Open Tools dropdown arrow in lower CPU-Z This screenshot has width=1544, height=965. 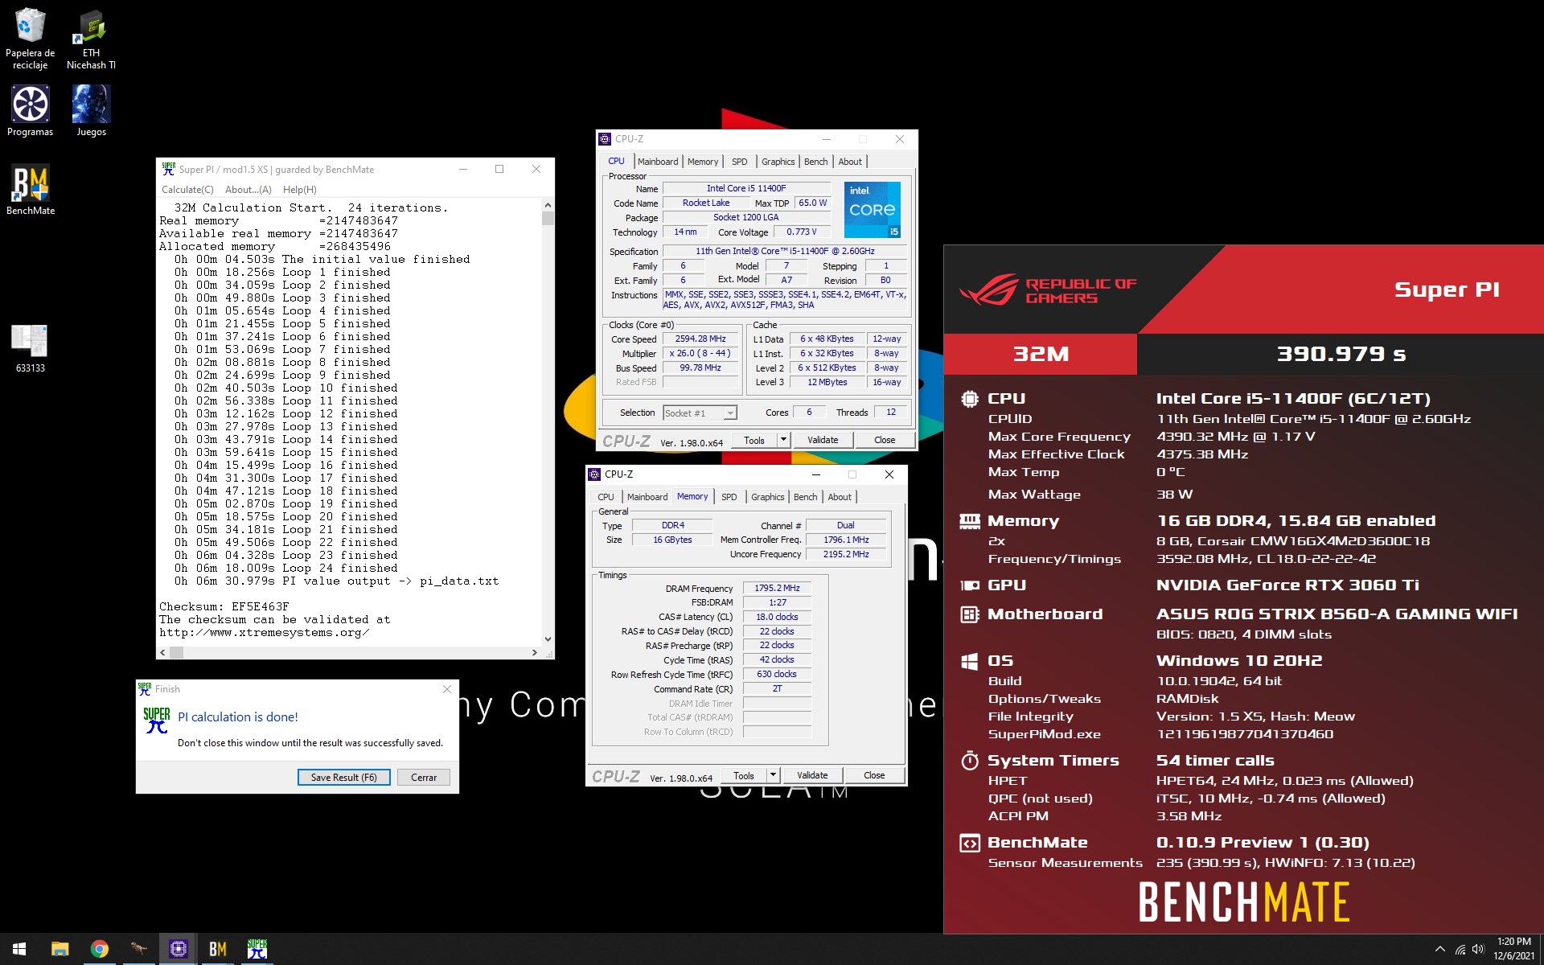tap(773, 775)
